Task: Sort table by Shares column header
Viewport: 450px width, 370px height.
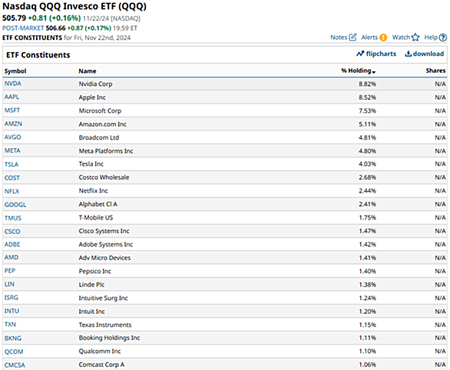Action: pos(435,71)
